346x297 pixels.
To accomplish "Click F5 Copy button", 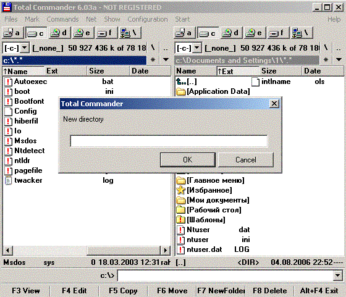I will [123, 291].
